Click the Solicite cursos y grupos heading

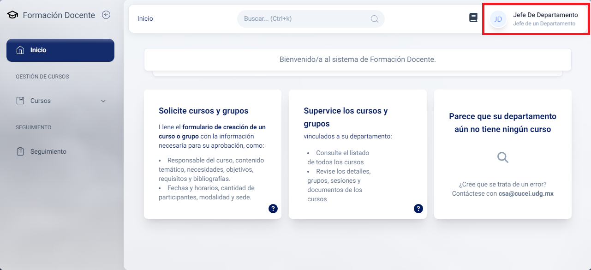click(x=203, y=111)
